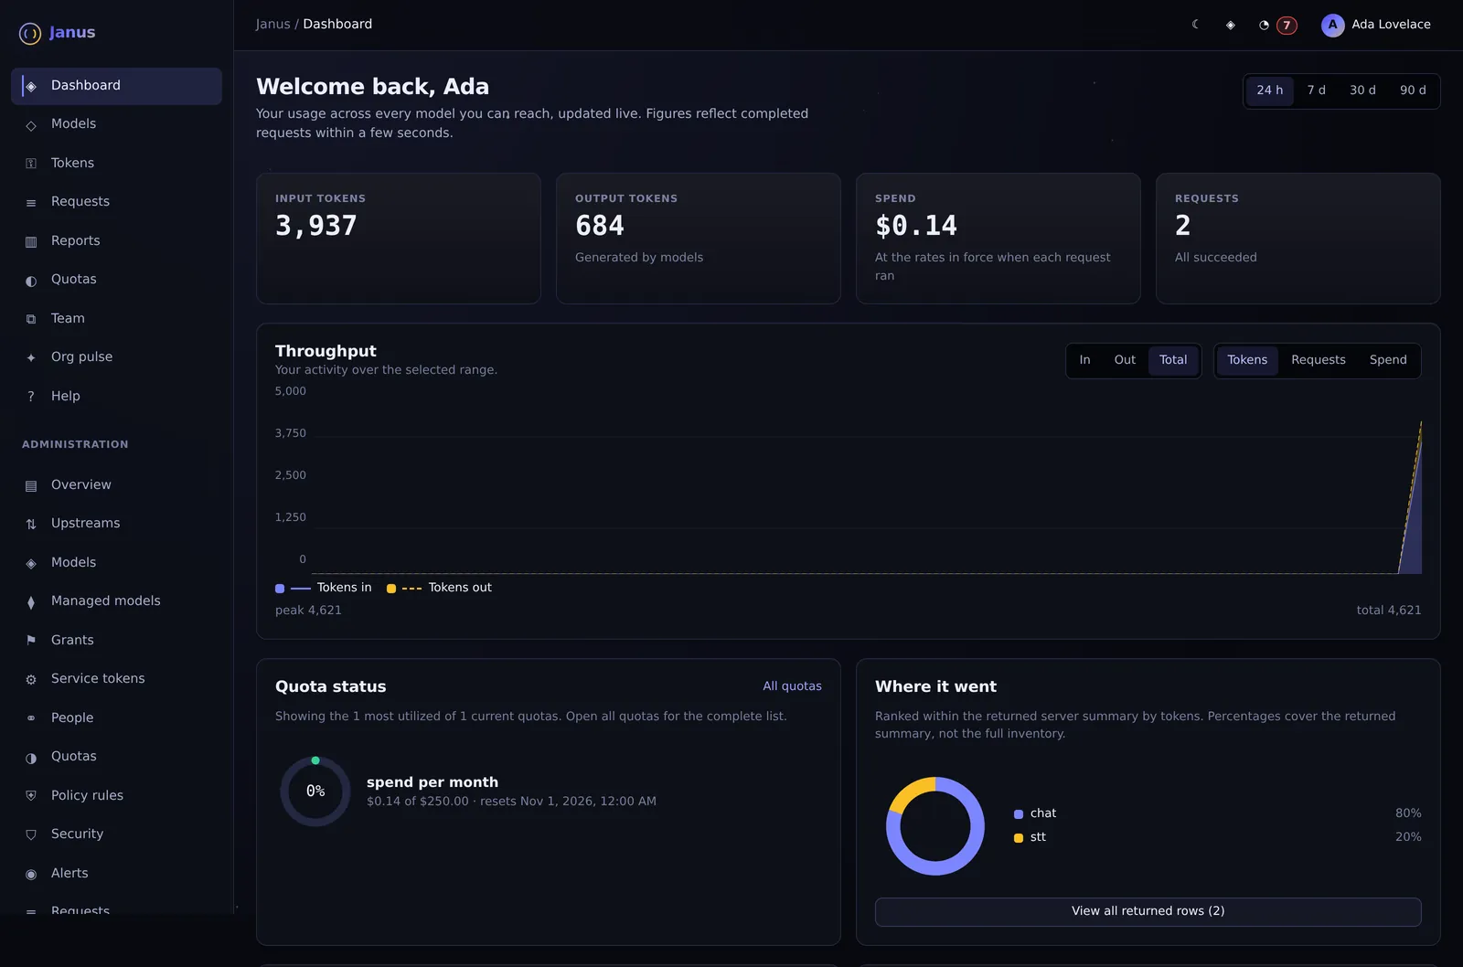Click the diamond icon in top bar
This screenshot has height=967, width=1463.
1231,25
